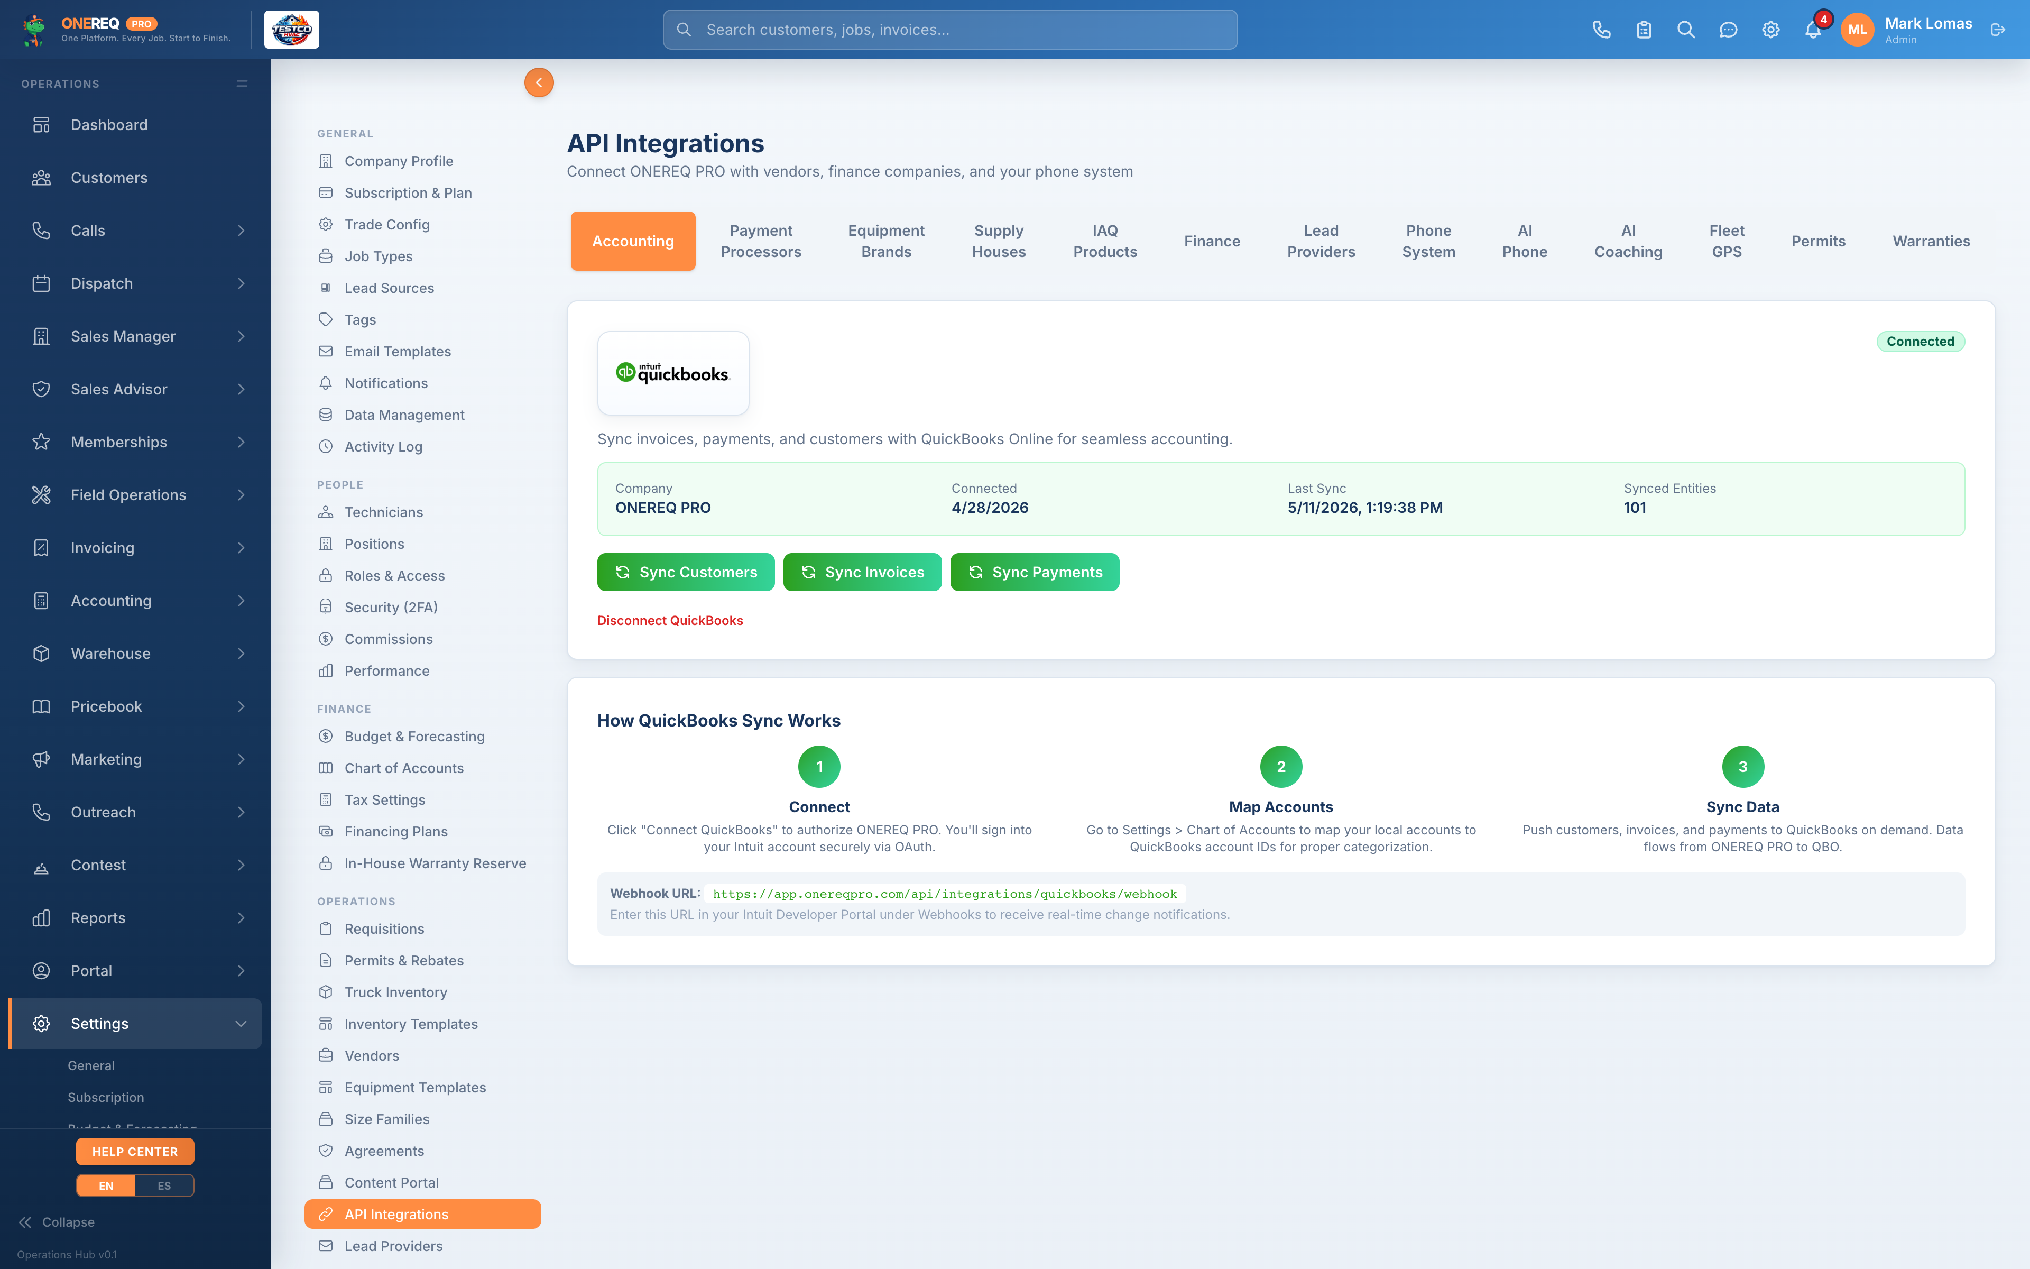Expand the Memberships sidebar menu

tap(135, 443)
